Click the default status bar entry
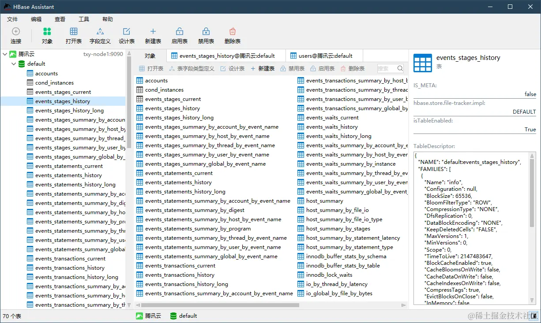This screenshot has width=541, height=323. tap(183, 316)
